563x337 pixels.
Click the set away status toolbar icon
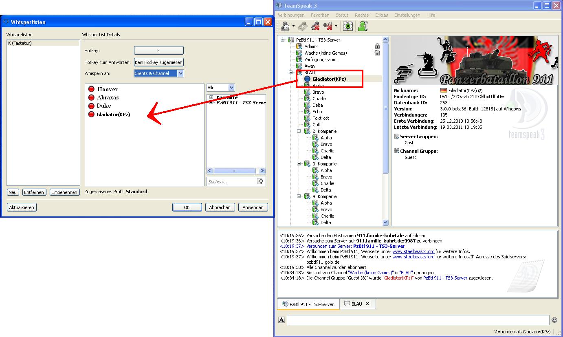coord(286,26)
